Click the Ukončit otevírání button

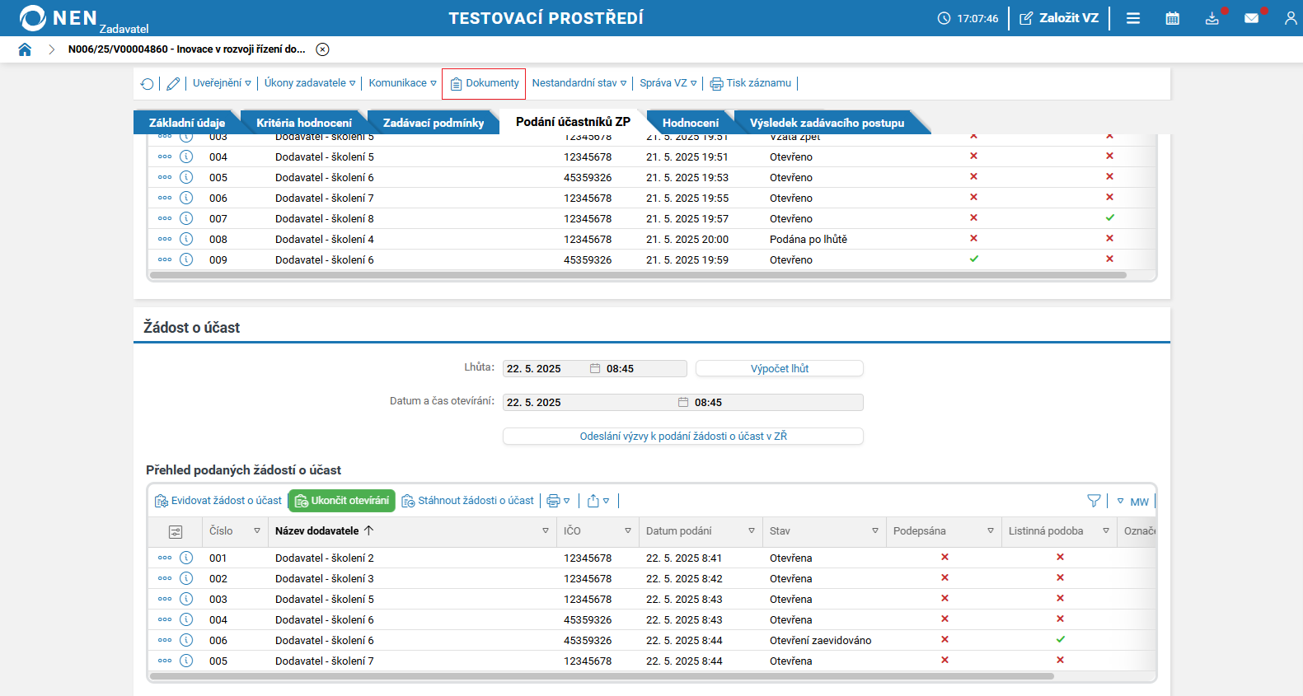[x=341, y=501]
